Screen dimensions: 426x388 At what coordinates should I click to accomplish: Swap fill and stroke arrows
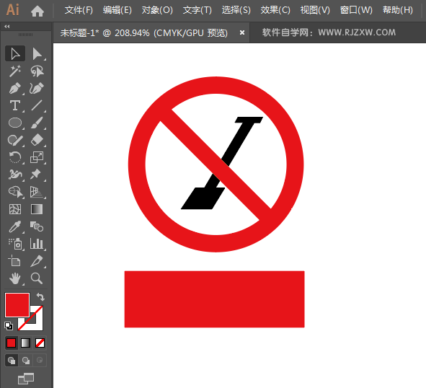40,296
